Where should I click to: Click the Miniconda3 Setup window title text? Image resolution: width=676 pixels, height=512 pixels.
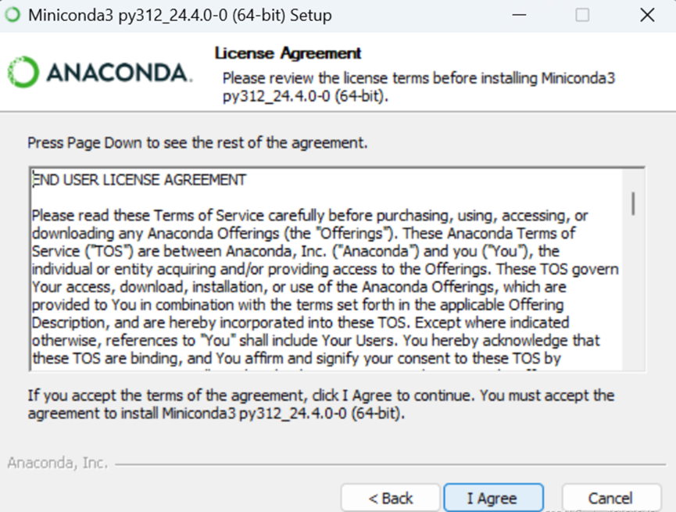[x=180, y=16]
